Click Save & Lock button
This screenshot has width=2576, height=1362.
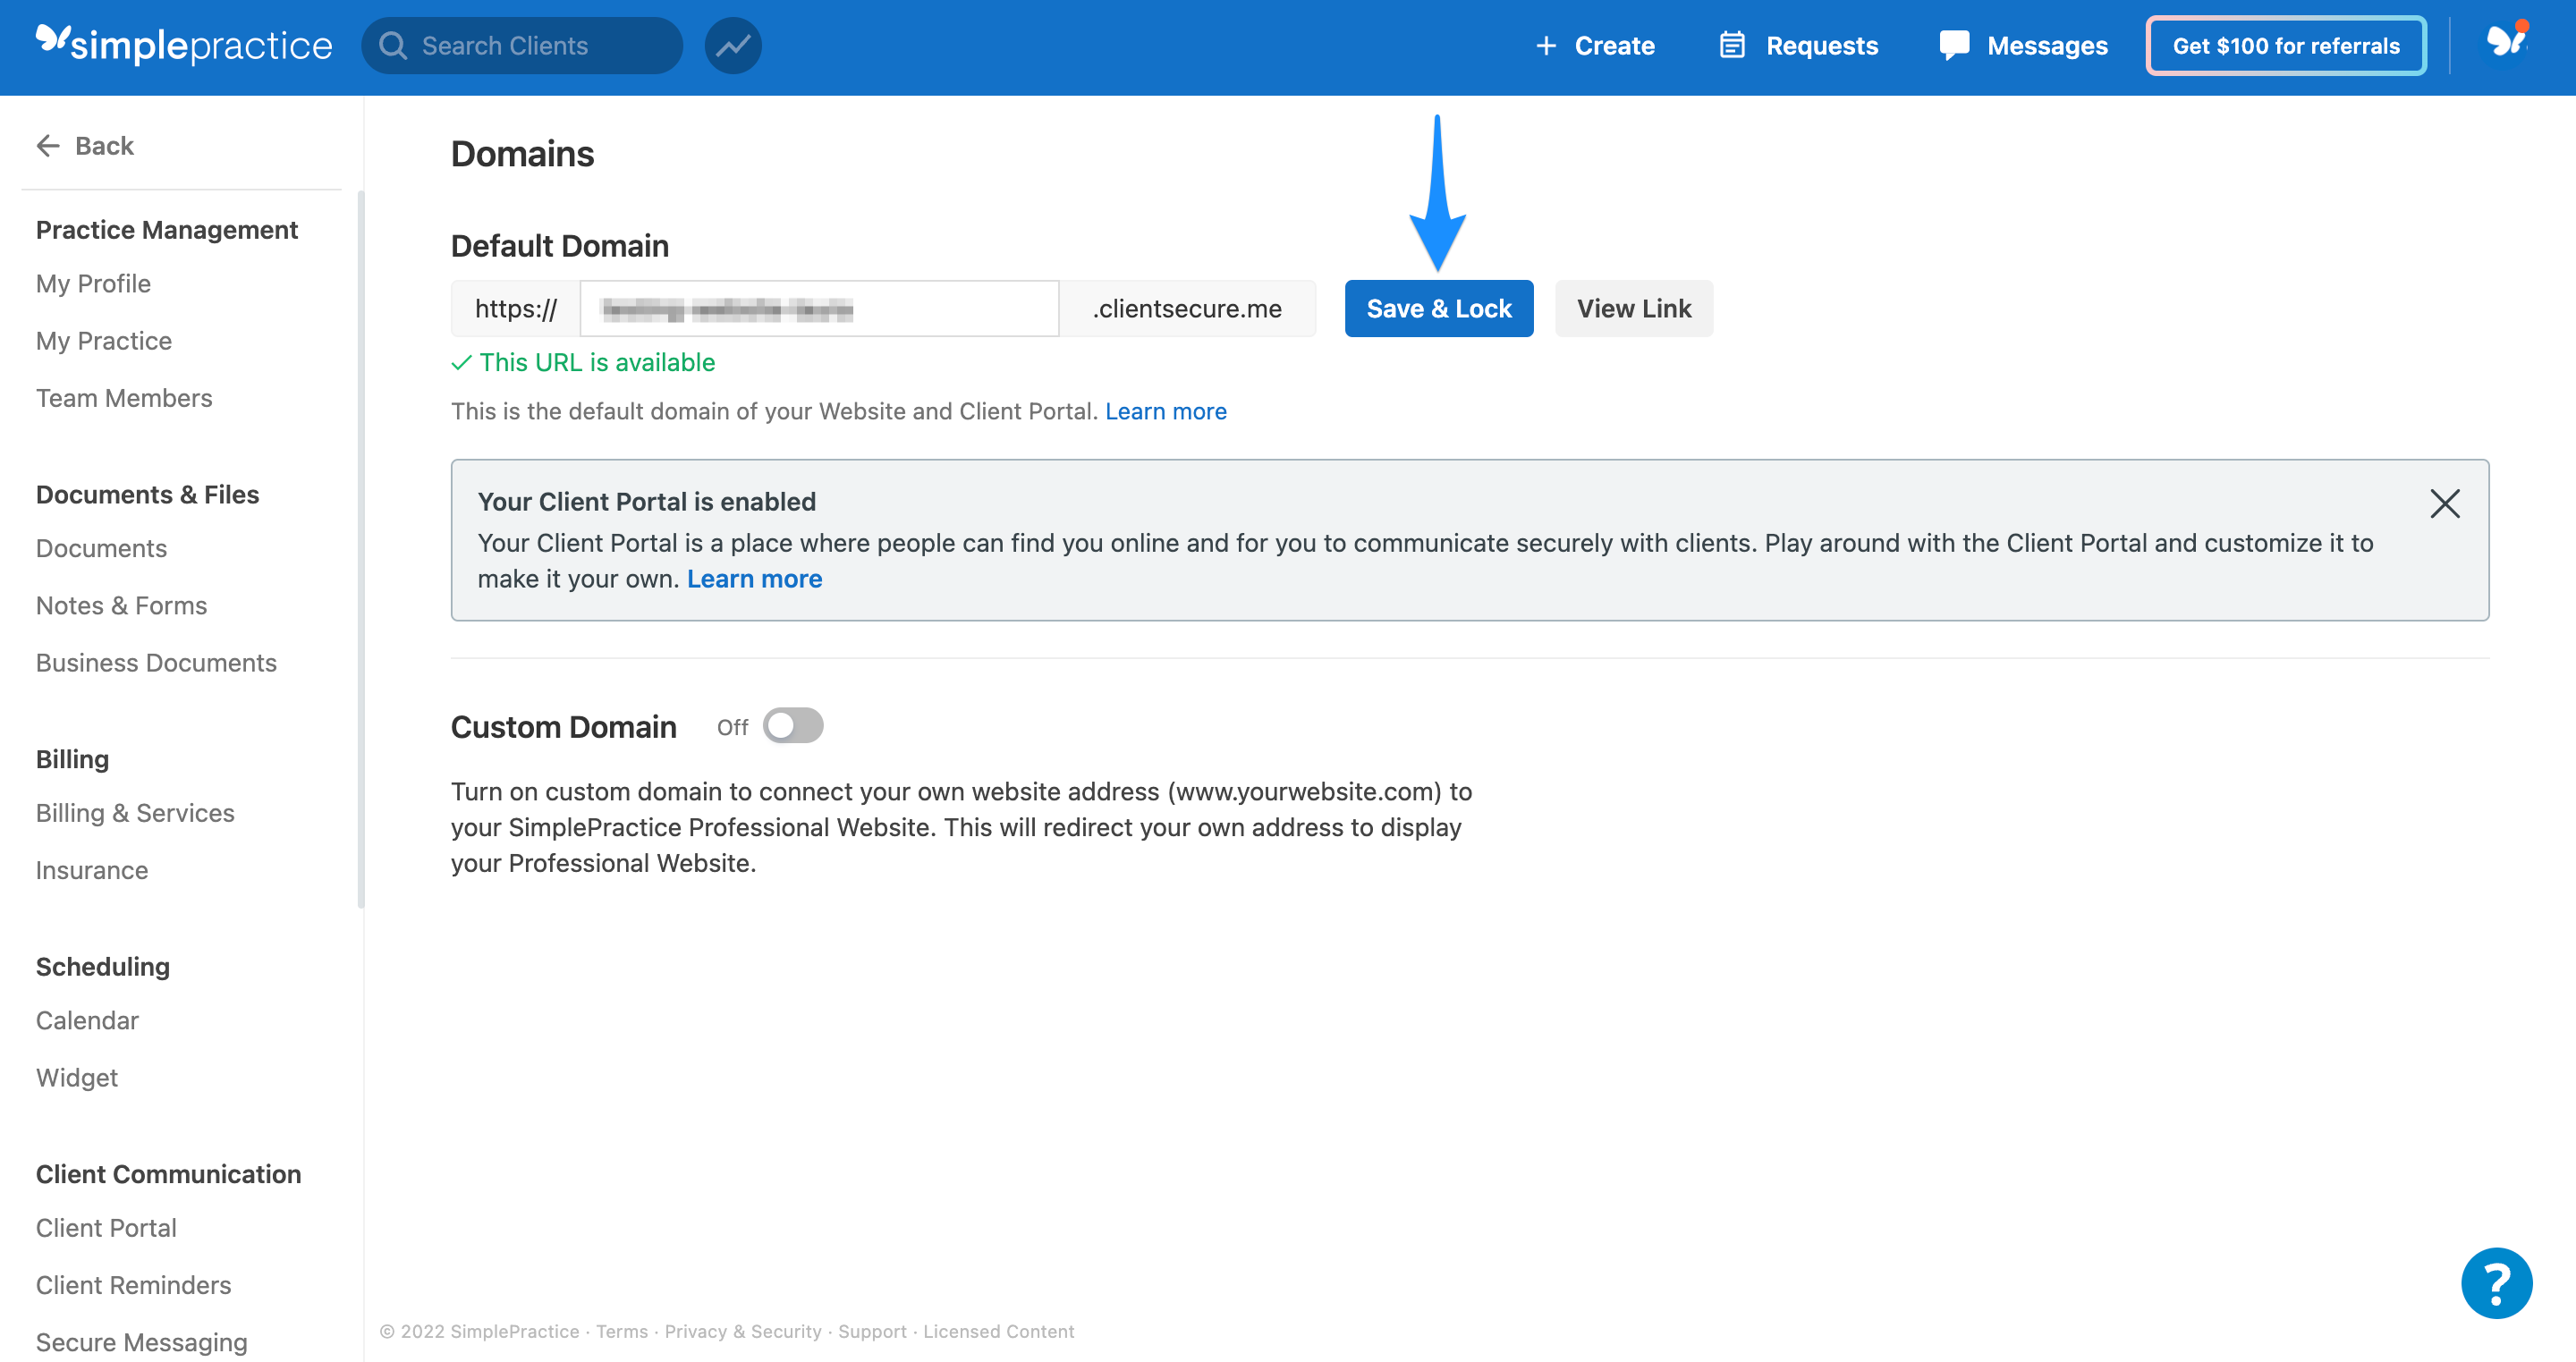1439,309
